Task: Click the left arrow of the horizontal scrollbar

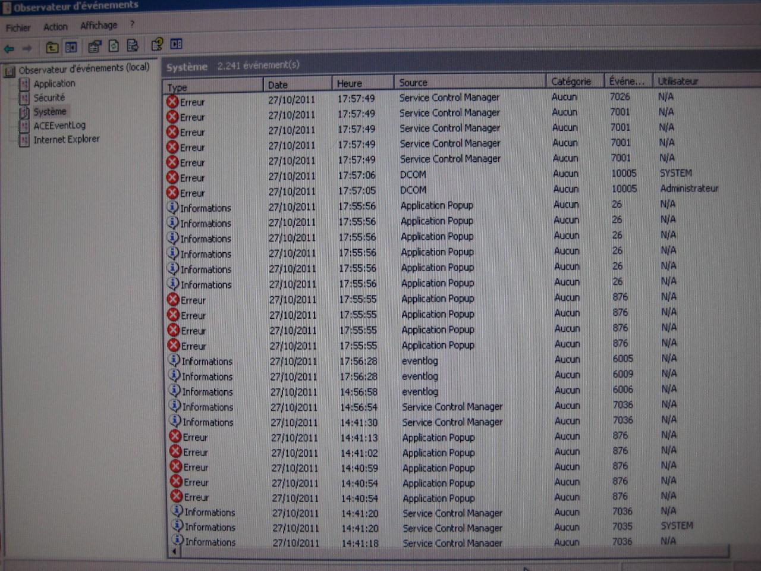Action: (174, 552)
